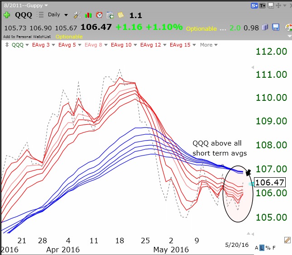
Task: Click the 109.00 price scale label
Action: pyautogui.click(x=271, y=121)
